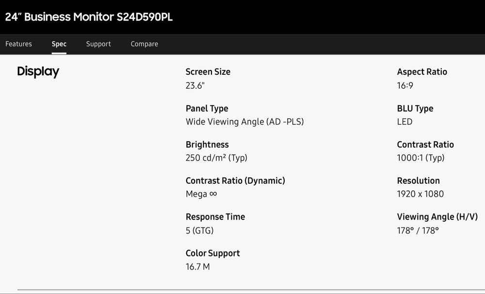Viewport: 485px width, 294px height.
Task: Click the 1000:1 (Typ) contrast value
Action: [x=420, y=158]
